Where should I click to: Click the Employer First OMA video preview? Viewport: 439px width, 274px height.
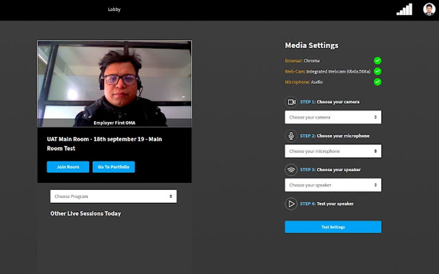[x=114, y=84]
